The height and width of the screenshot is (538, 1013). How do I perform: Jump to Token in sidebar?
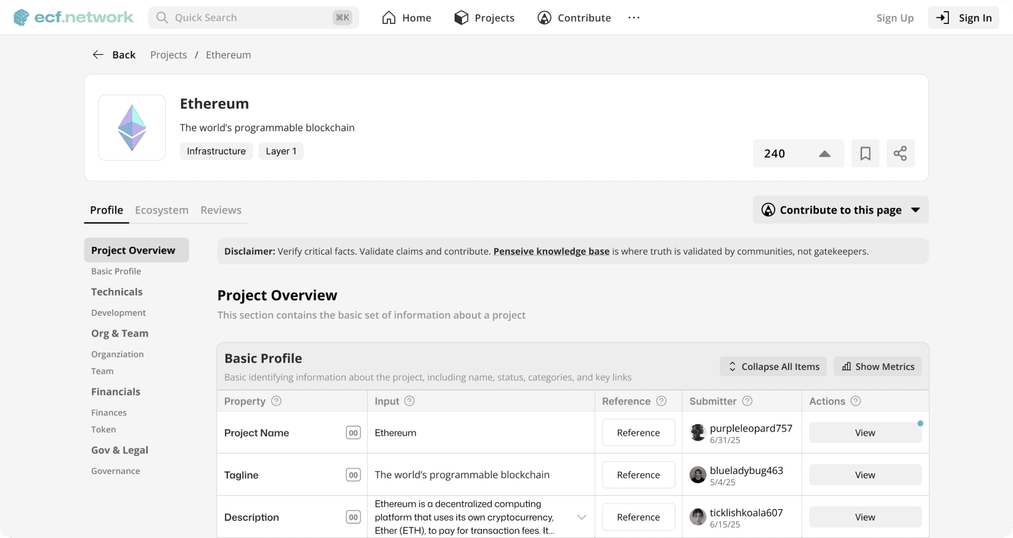tap(104, 430)
